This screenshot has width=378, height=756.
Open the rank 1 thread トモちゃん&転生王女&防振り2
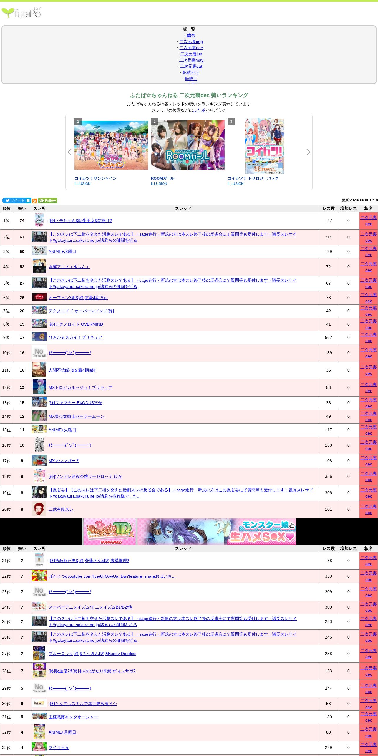[80, 220]
